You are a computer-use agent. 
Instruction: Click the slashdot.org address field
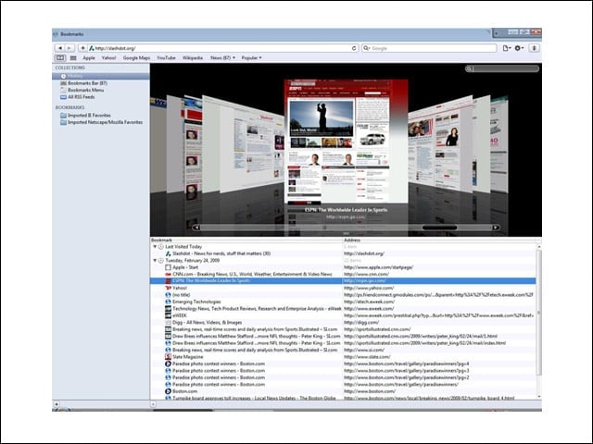tap(222, 48)
